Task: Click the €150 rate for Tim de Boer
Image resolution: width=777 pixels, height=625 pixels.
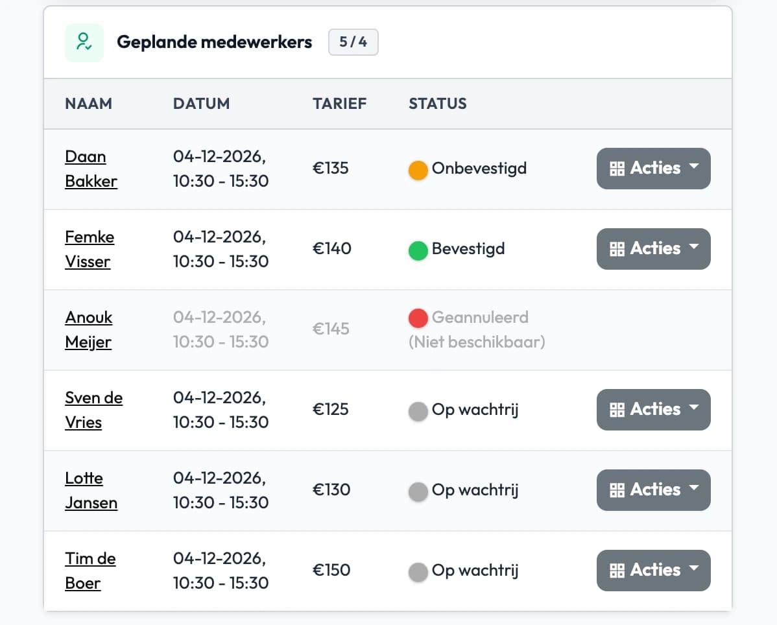Action: [331, 570]
